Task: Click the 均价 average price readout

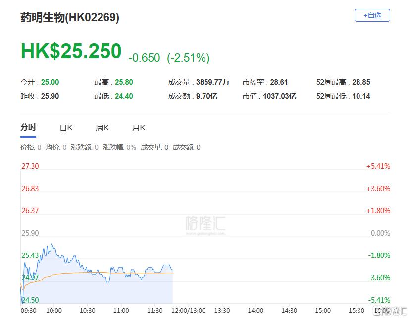Action: pyautogui.click(x=56, y=147)
